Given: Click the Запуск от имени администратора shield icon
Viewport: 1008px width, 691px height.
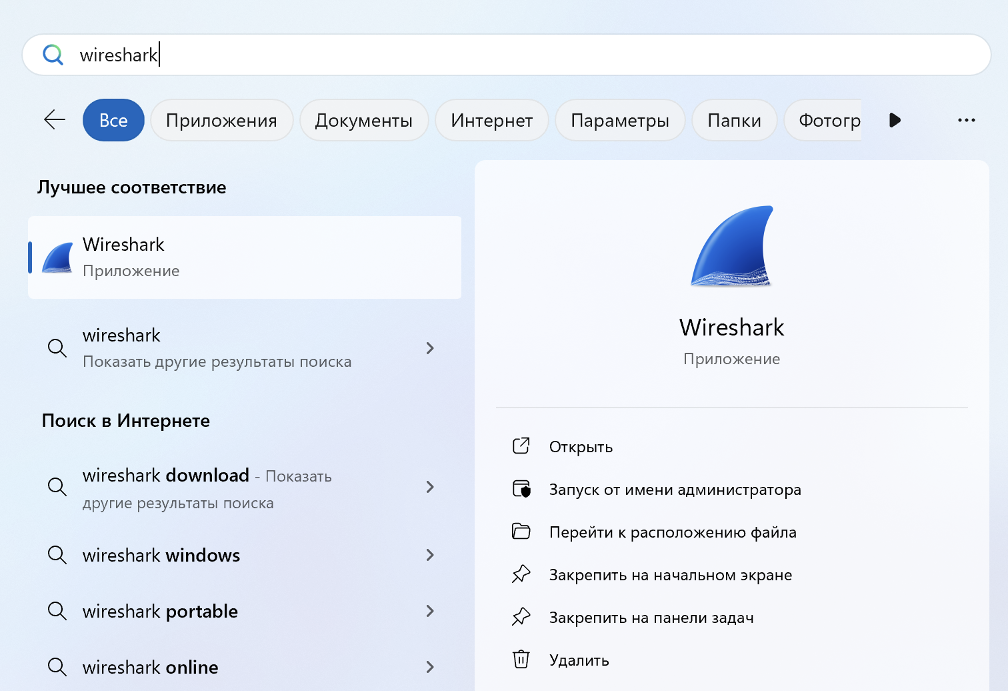Looking at the screenshot, I should [x=523, y=488].
